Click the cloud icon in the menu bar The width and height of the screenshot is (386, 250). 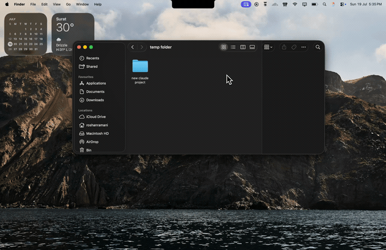[x=275, y=4]
